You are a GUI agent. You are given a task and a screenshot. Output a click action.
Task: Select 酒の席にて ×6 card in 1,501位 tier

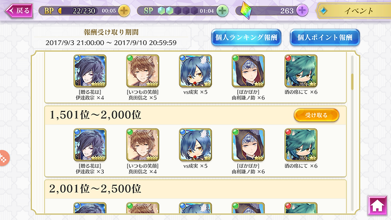[301, 144]
